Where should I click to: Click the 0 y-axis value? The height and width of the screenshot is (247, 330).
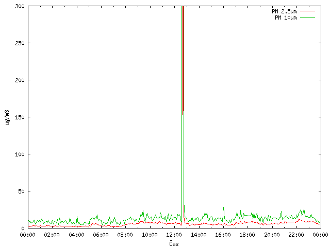23,228
